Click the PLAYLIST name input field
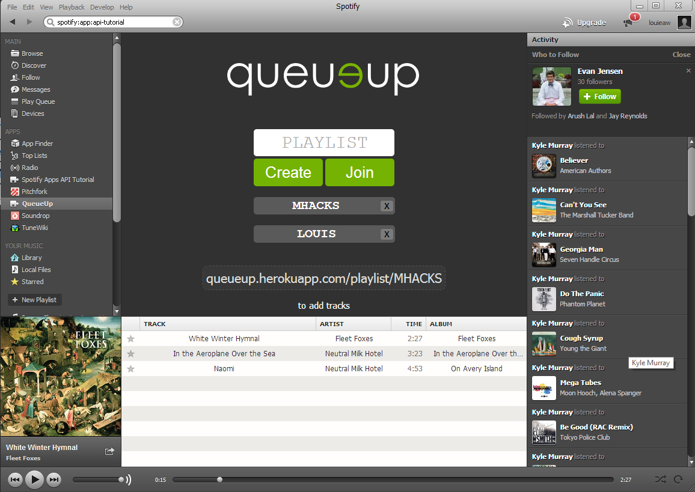The width and height of the screenshot is (695, 492). [x=324, y=142]
